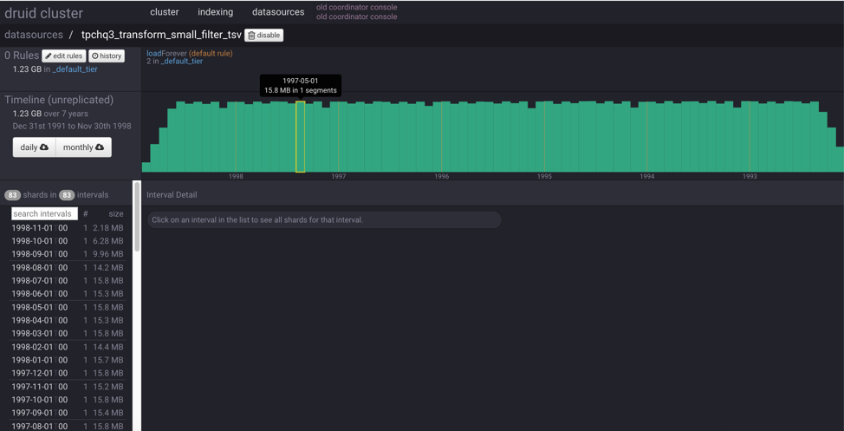Click the 1996 timeline axis label

click(x=441, y=177)
